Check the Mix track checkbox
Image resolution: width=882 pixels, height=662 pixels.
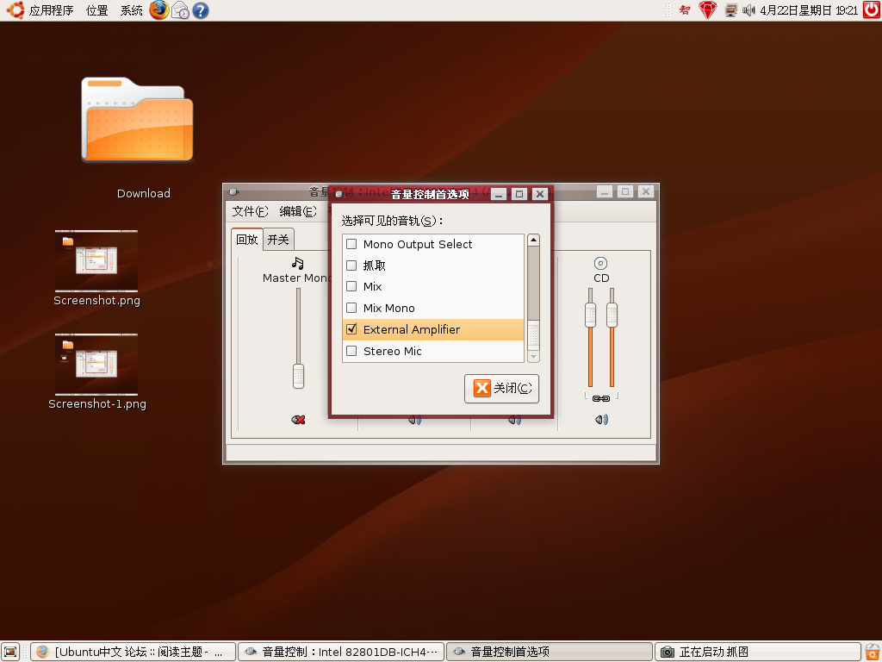pyautogui.click(x=351, y=286)
